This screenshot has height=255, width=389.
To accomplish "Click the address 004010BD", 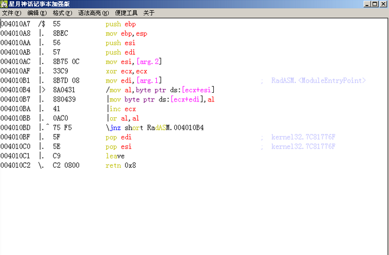I will click(x=15, y=127).
